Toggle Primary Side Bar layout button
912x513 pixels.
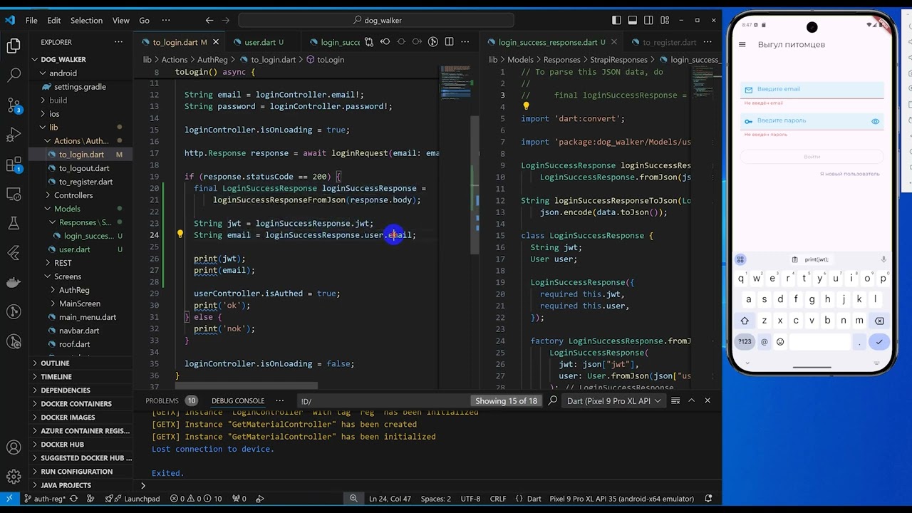coord(616,20)
